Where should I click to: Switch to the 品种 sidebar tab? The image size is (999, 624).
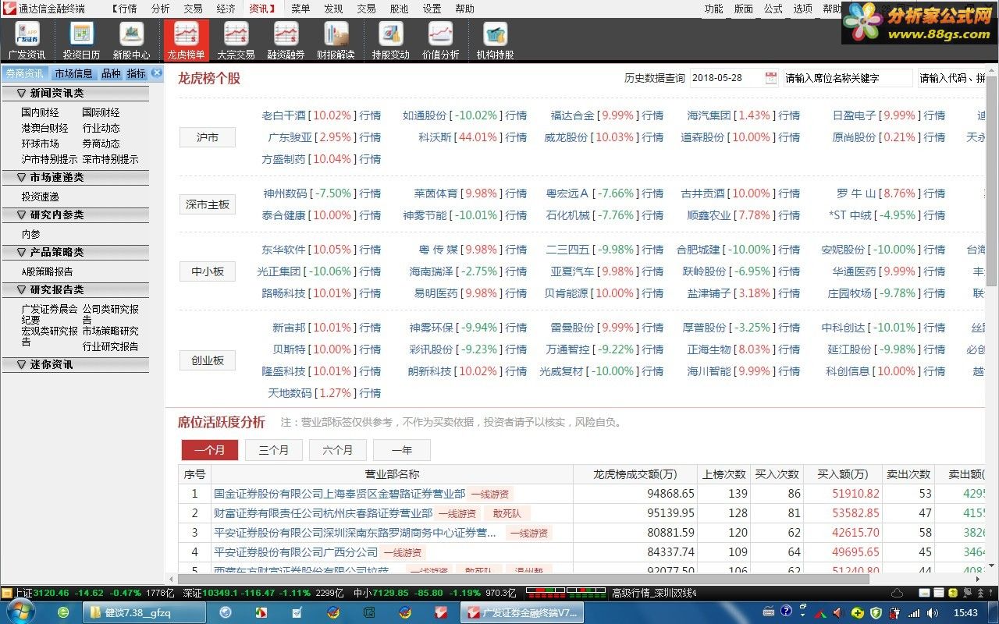click(x=111, y=73)
